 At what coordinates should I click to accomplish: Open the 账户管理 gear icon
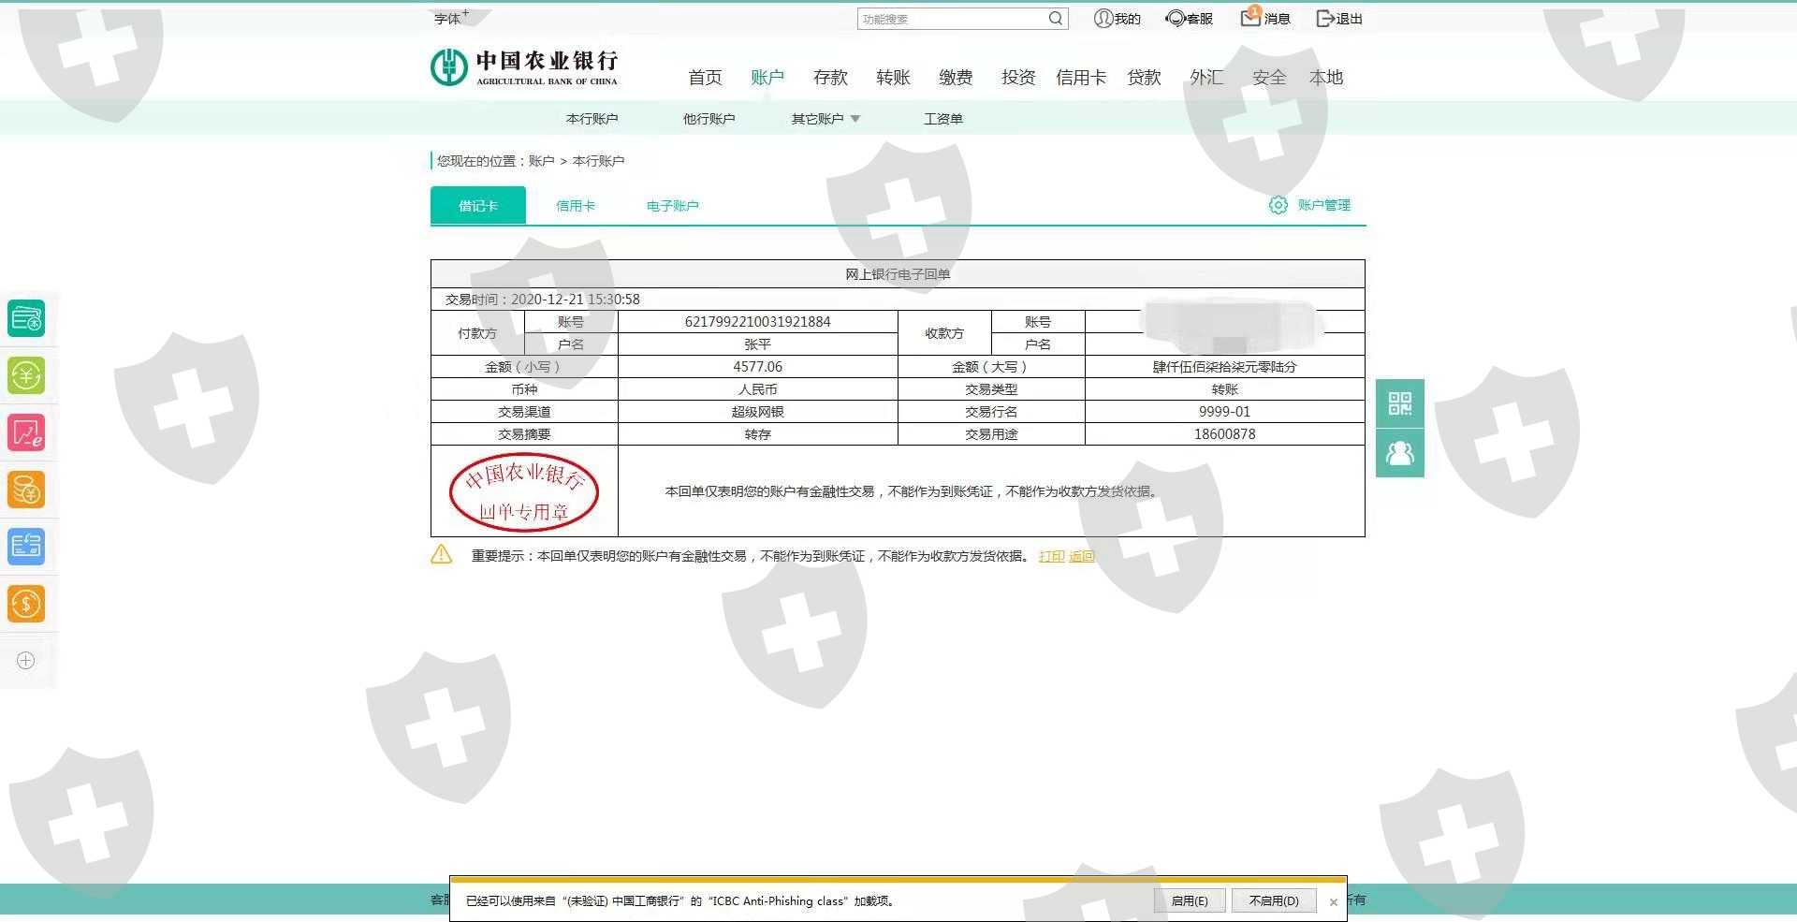pos(1278,205)
